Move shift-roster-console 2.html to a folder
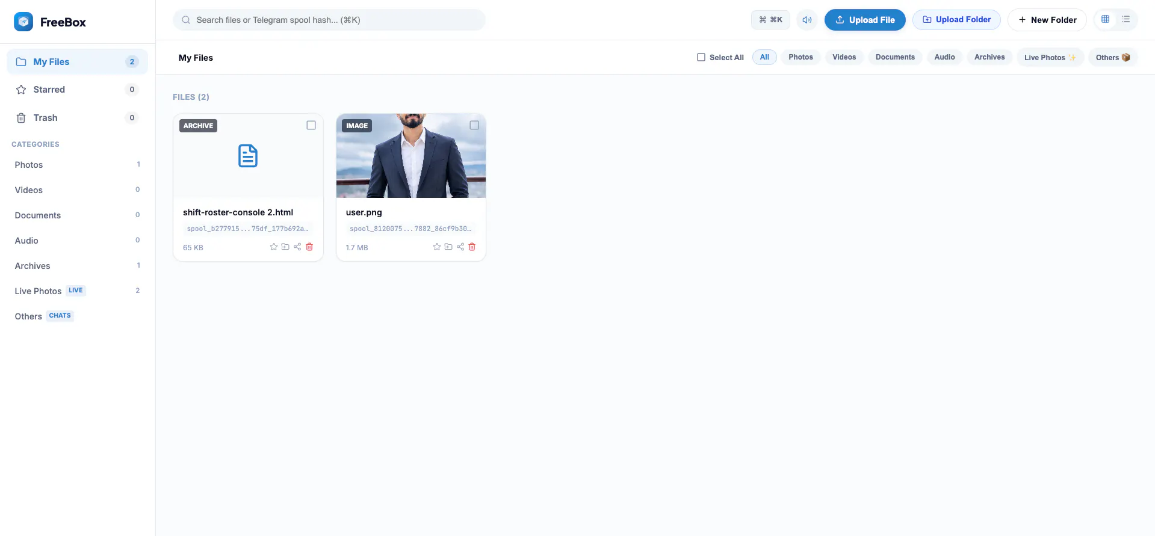 (285, 247)
